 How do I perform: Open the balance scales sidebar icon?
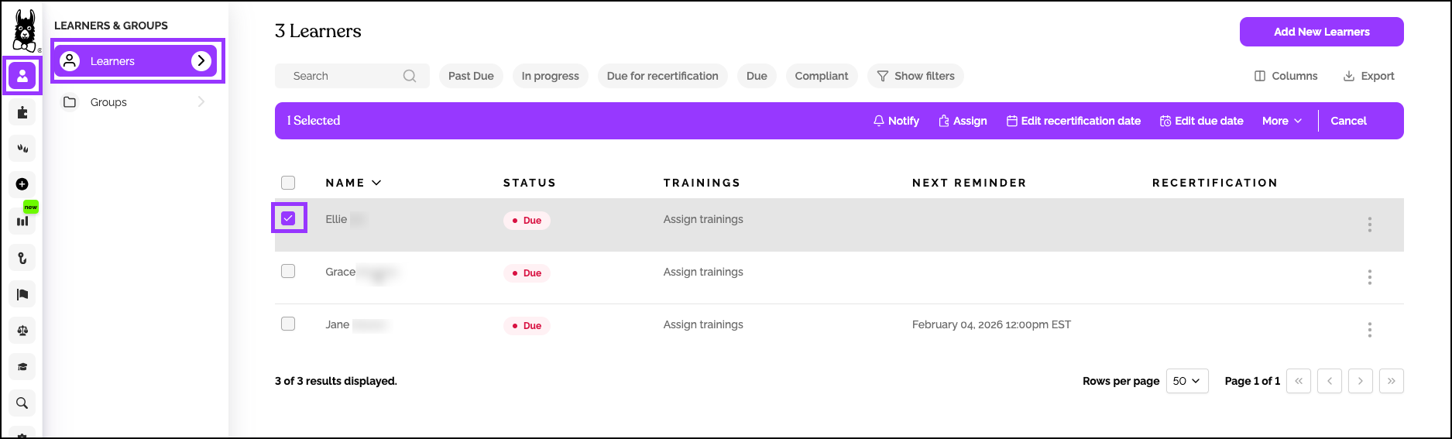click(x=22, y=331)
